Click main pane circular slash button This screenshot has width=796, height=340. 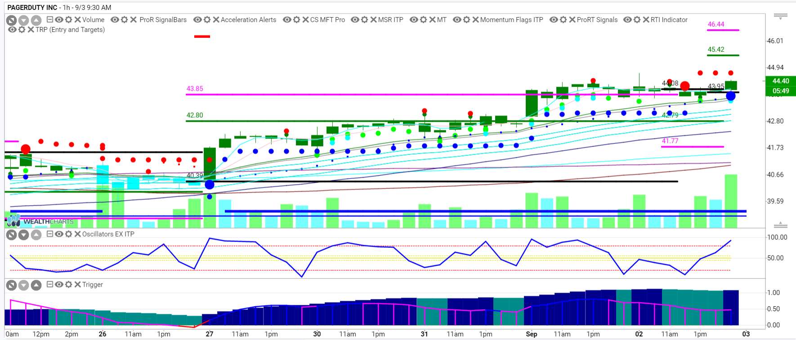[x=11, y=20]
